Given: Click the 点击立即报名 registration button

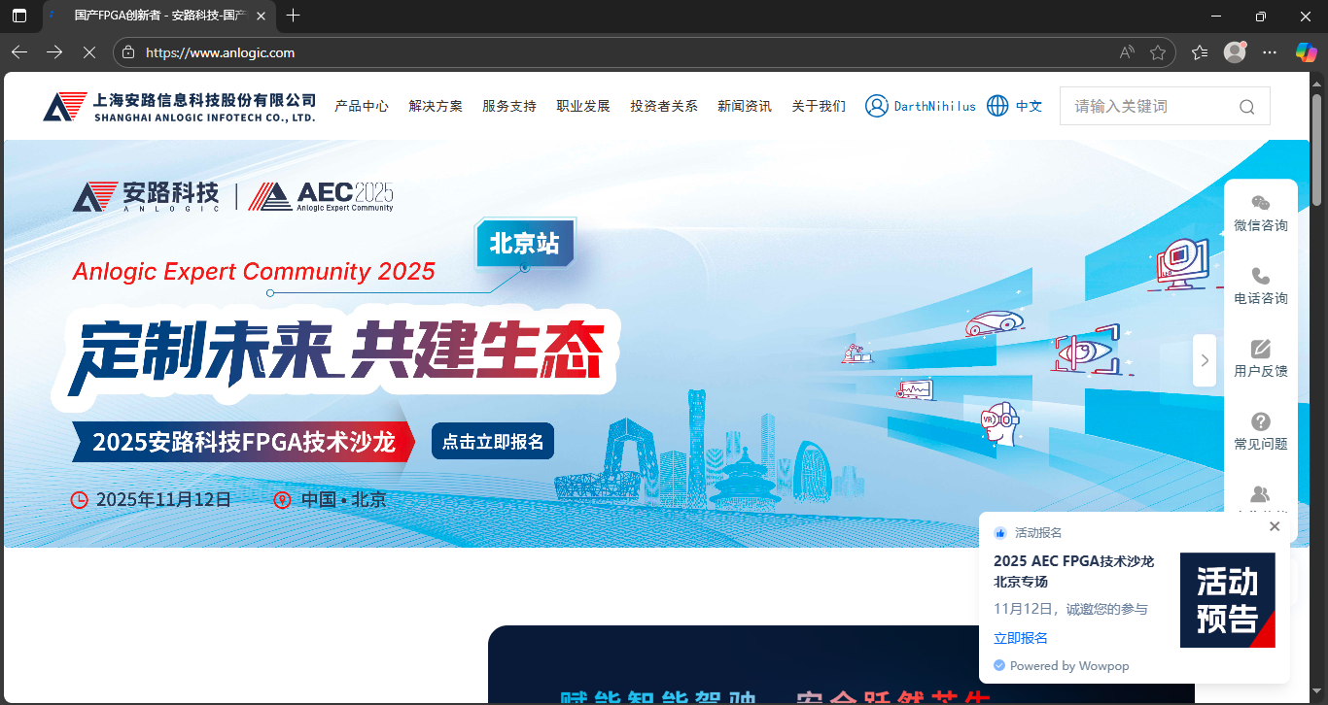Looking at the screenshot, I should tap(493, 441).
